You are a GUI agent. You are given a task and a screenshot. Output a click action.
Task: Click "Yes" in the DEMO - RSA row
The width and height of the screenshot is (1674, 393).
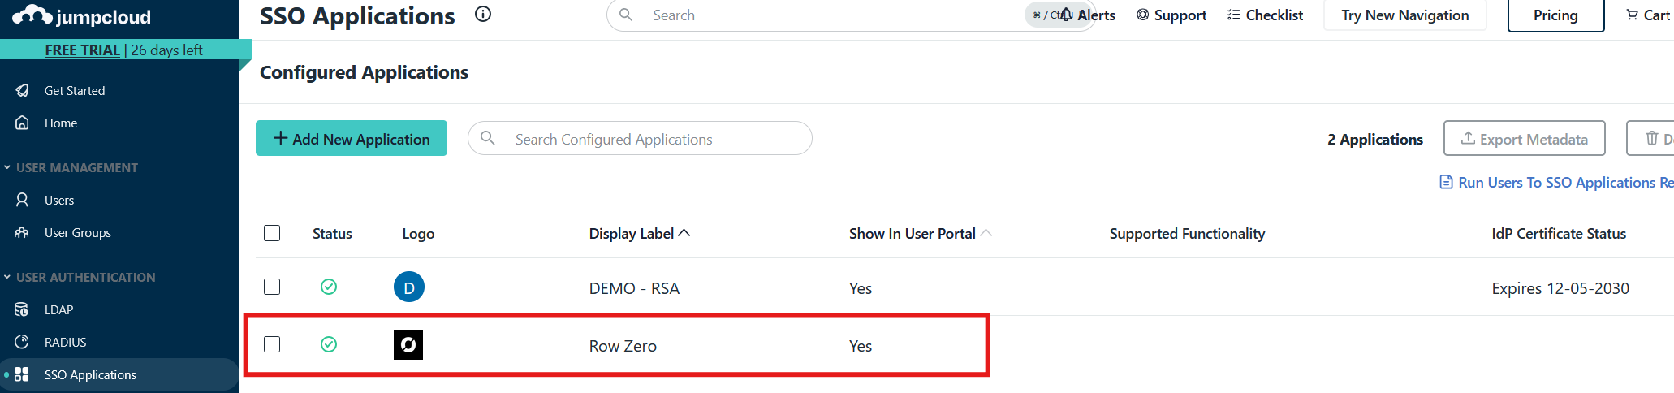coord(861,288)
